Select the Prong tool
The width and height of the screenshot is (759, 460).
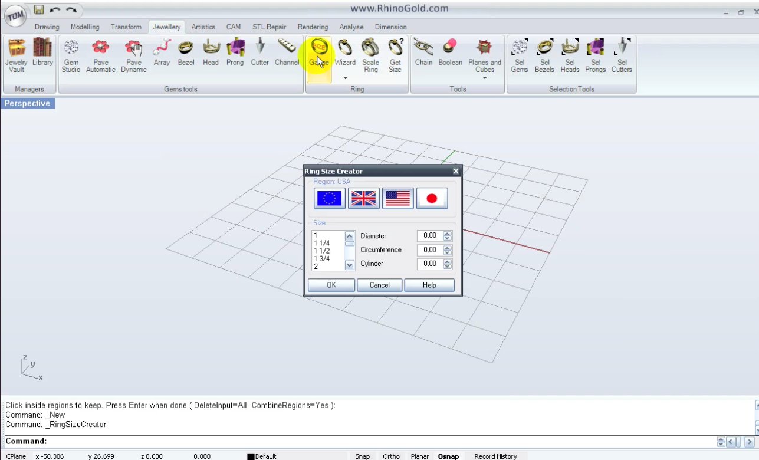point(235,52)
